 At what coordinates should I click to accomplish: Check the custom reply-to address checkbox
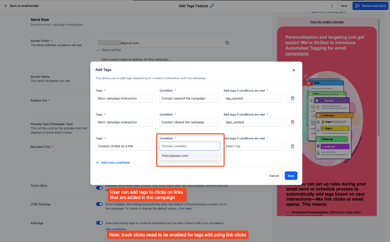[x=98, y=59]
